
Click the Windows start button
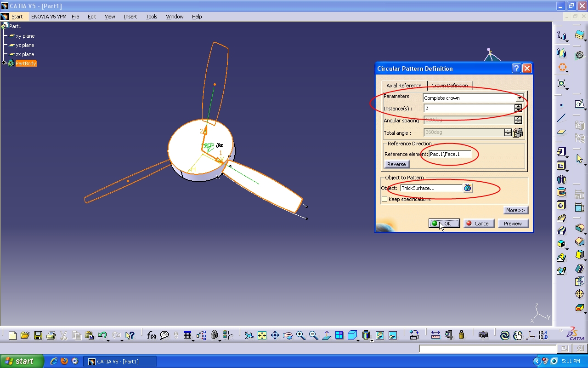click(22, 361)
